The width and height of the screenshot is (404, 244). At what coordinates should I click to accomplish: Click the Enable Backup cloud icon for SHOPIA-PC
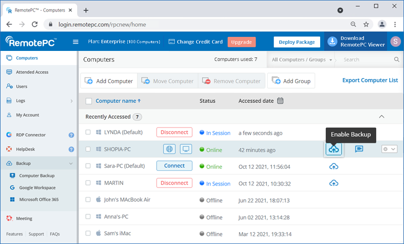point(334,149)
